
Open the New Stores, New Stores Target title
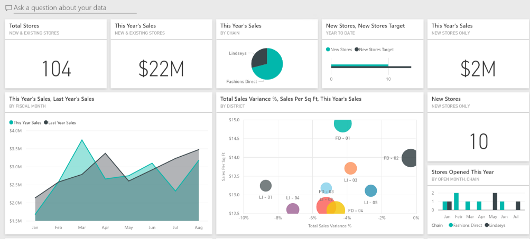click(x=365, y=26)
